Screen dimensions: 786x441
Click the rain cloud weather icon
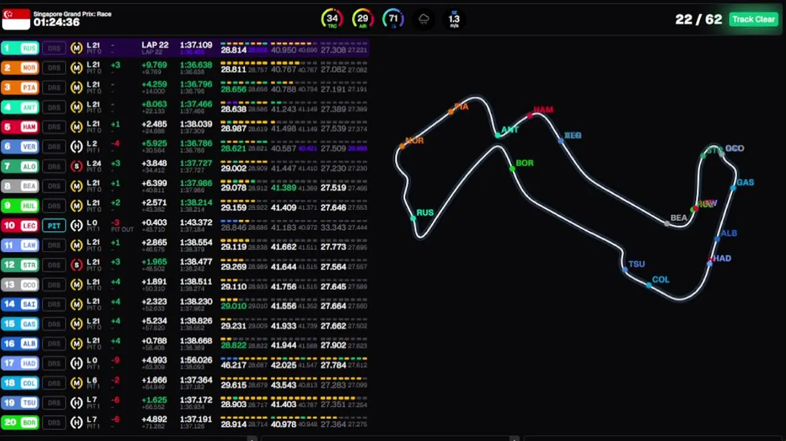coord(424,20)
